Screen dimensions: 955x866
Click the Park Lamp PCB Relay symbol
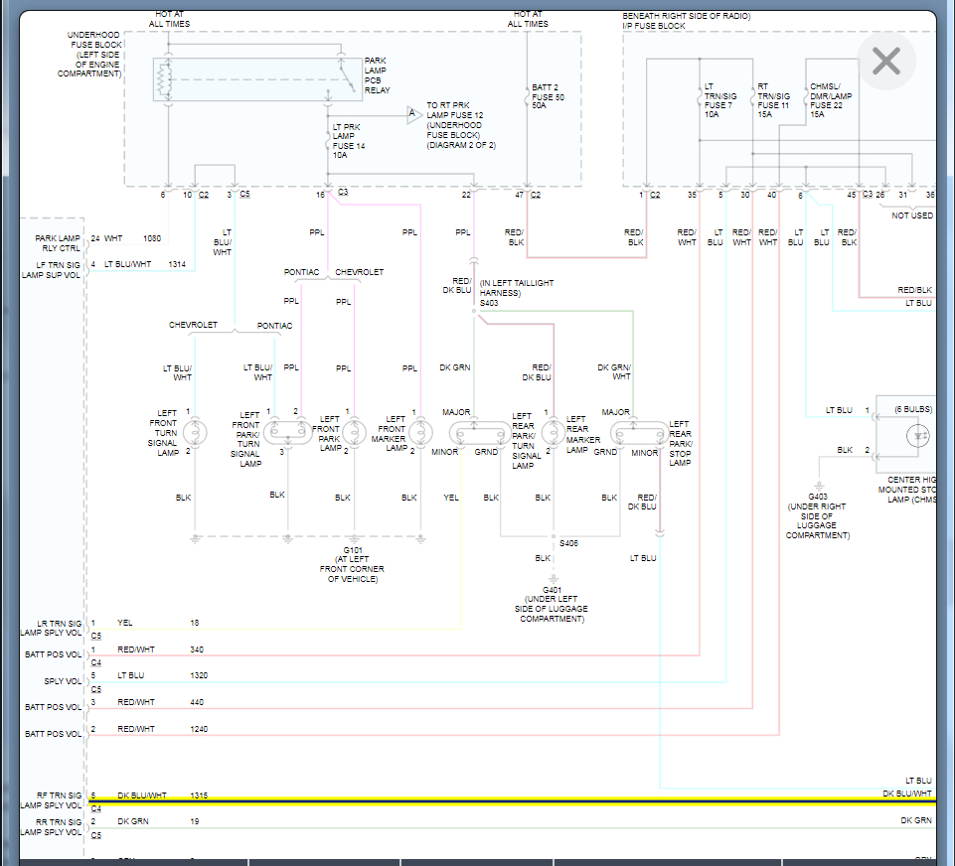coord(256,79)
